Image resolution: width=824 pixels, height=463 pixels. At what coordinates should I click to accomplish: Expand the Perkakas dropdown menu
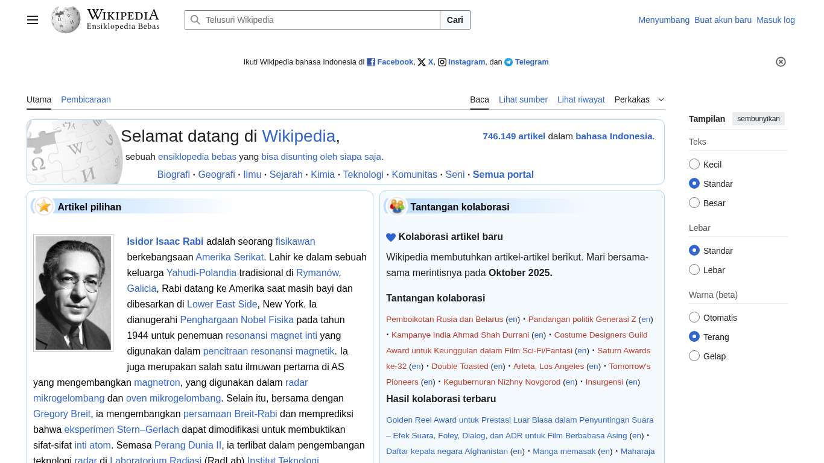click(639, 99)
